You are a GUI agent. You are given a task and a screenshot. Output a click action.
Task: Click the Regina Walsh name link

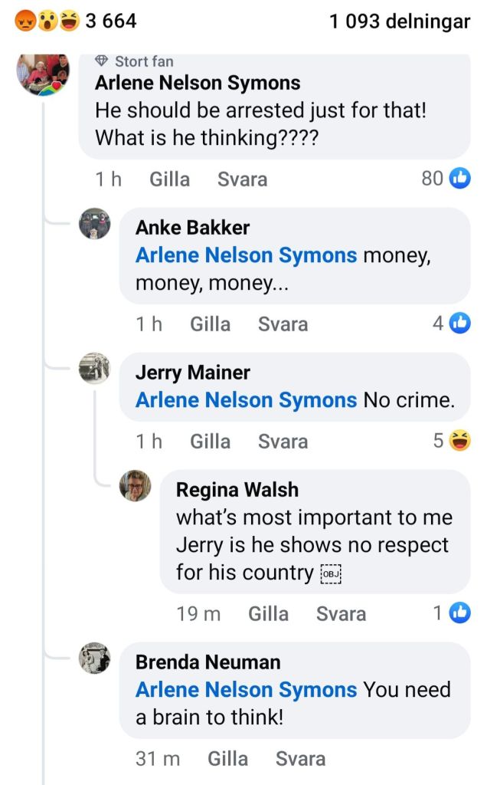pyautogui.click(x=237, y=490)
